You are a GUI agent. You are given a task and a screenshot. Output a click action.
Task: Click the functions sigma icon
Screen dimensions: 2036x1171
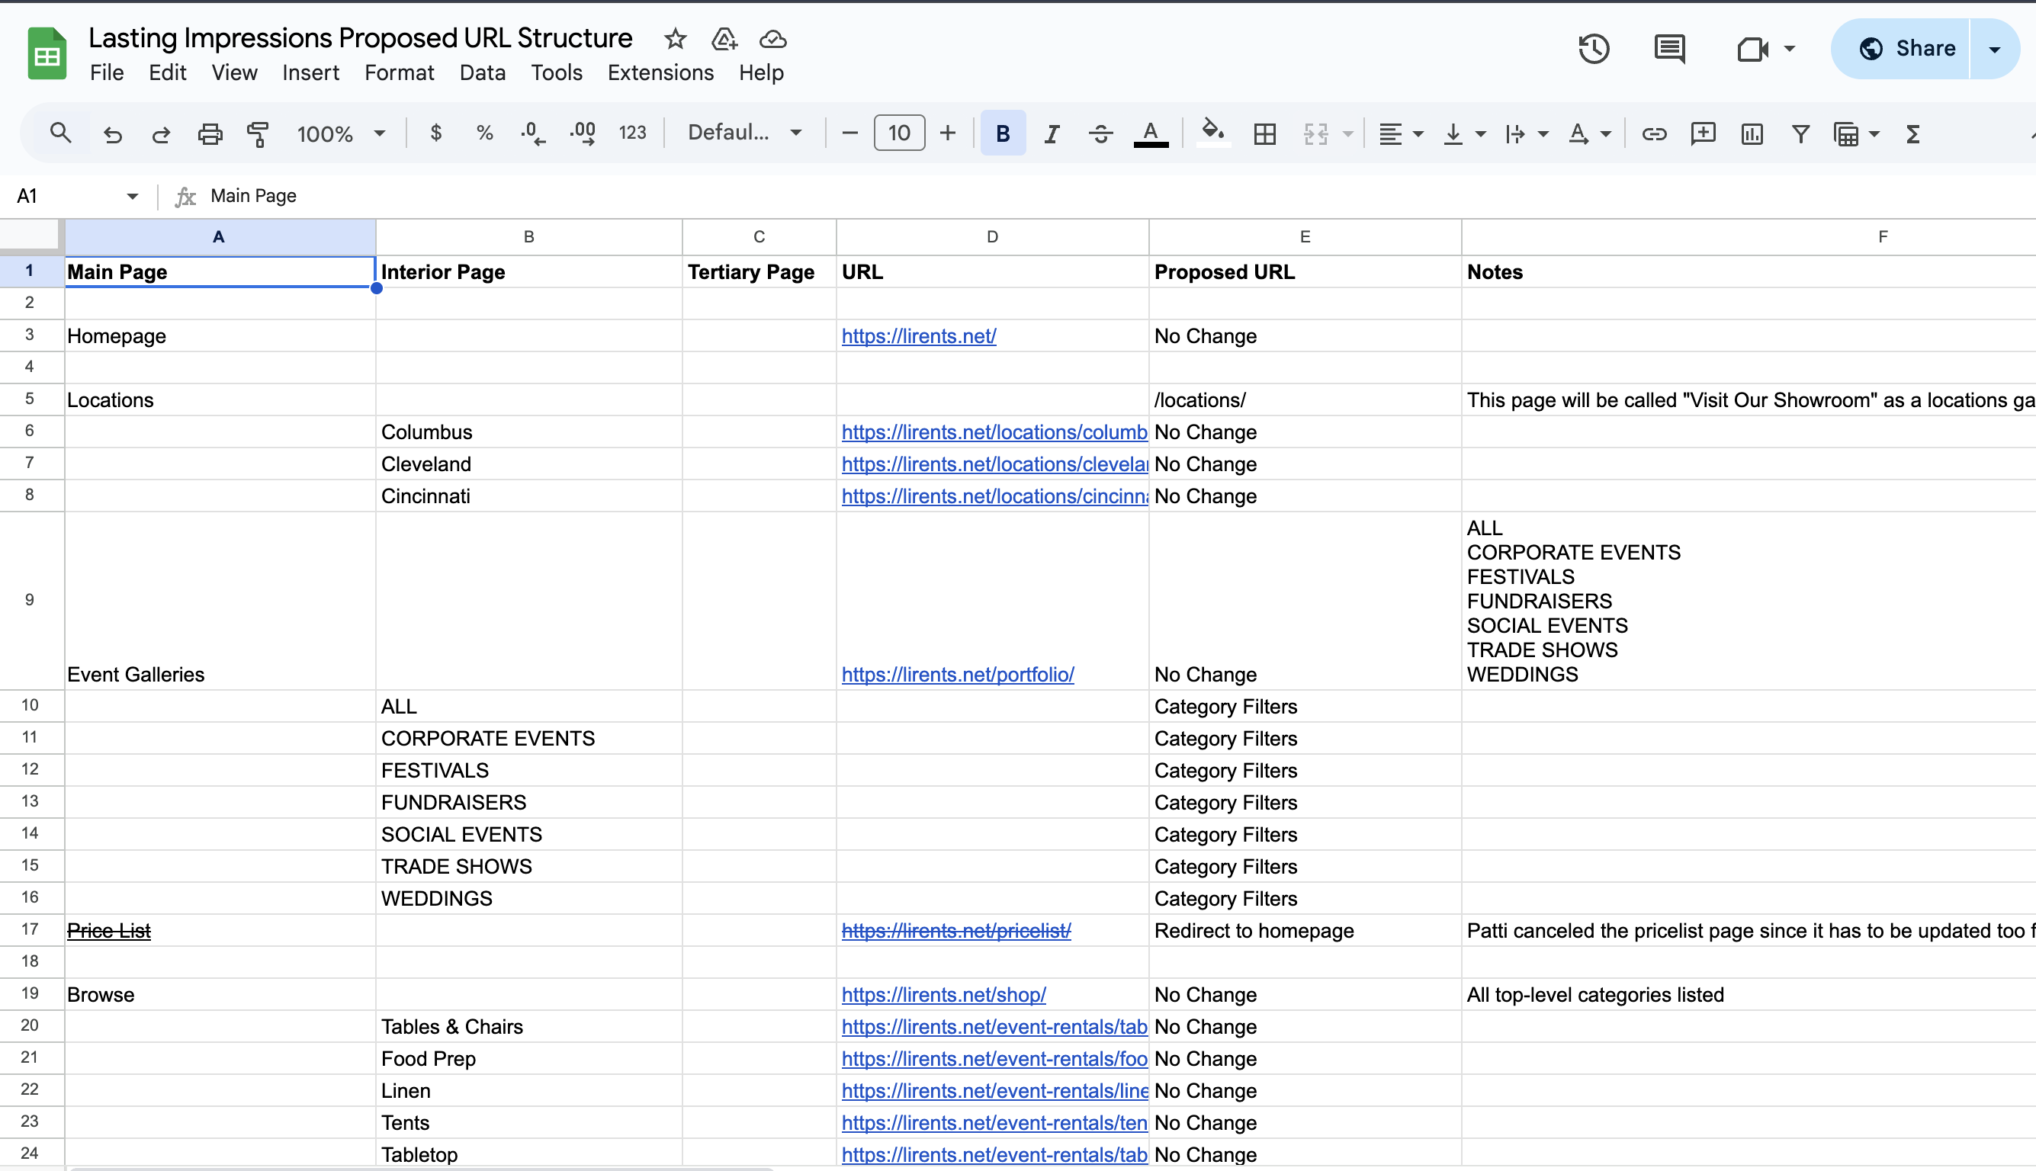1913,133
